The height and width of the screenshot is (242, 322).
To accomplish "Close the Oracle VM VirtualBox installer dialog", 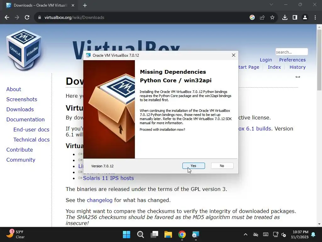I will (x=234, y=55).
